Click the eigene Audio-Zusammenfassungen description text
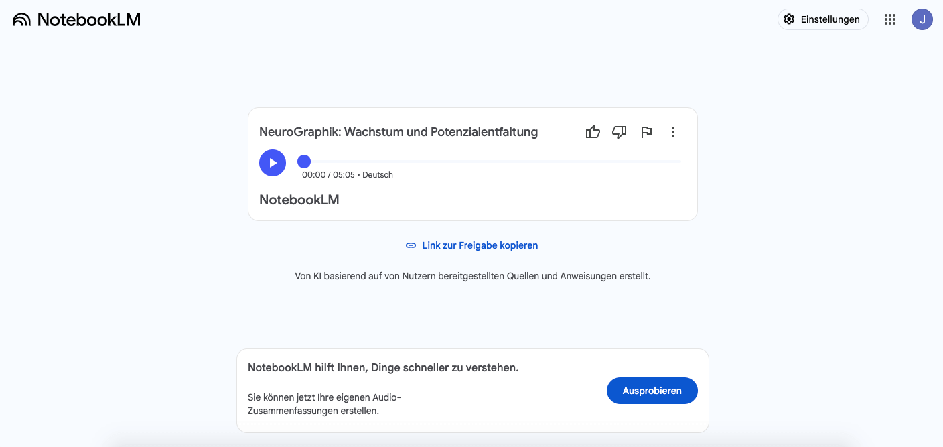The height and width of the screenshot is (447, 943). (x=324, y=404)
